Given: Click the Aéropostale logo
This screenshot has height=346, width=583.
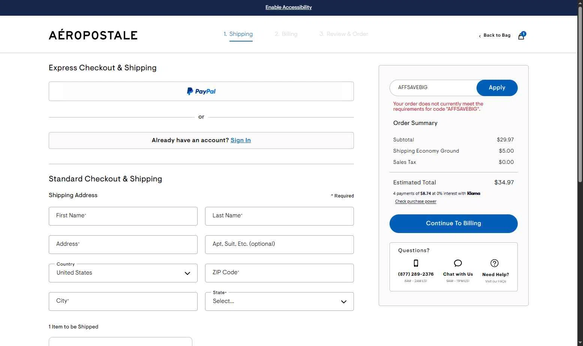Looking at the screenshot, I should pos(93,35).
